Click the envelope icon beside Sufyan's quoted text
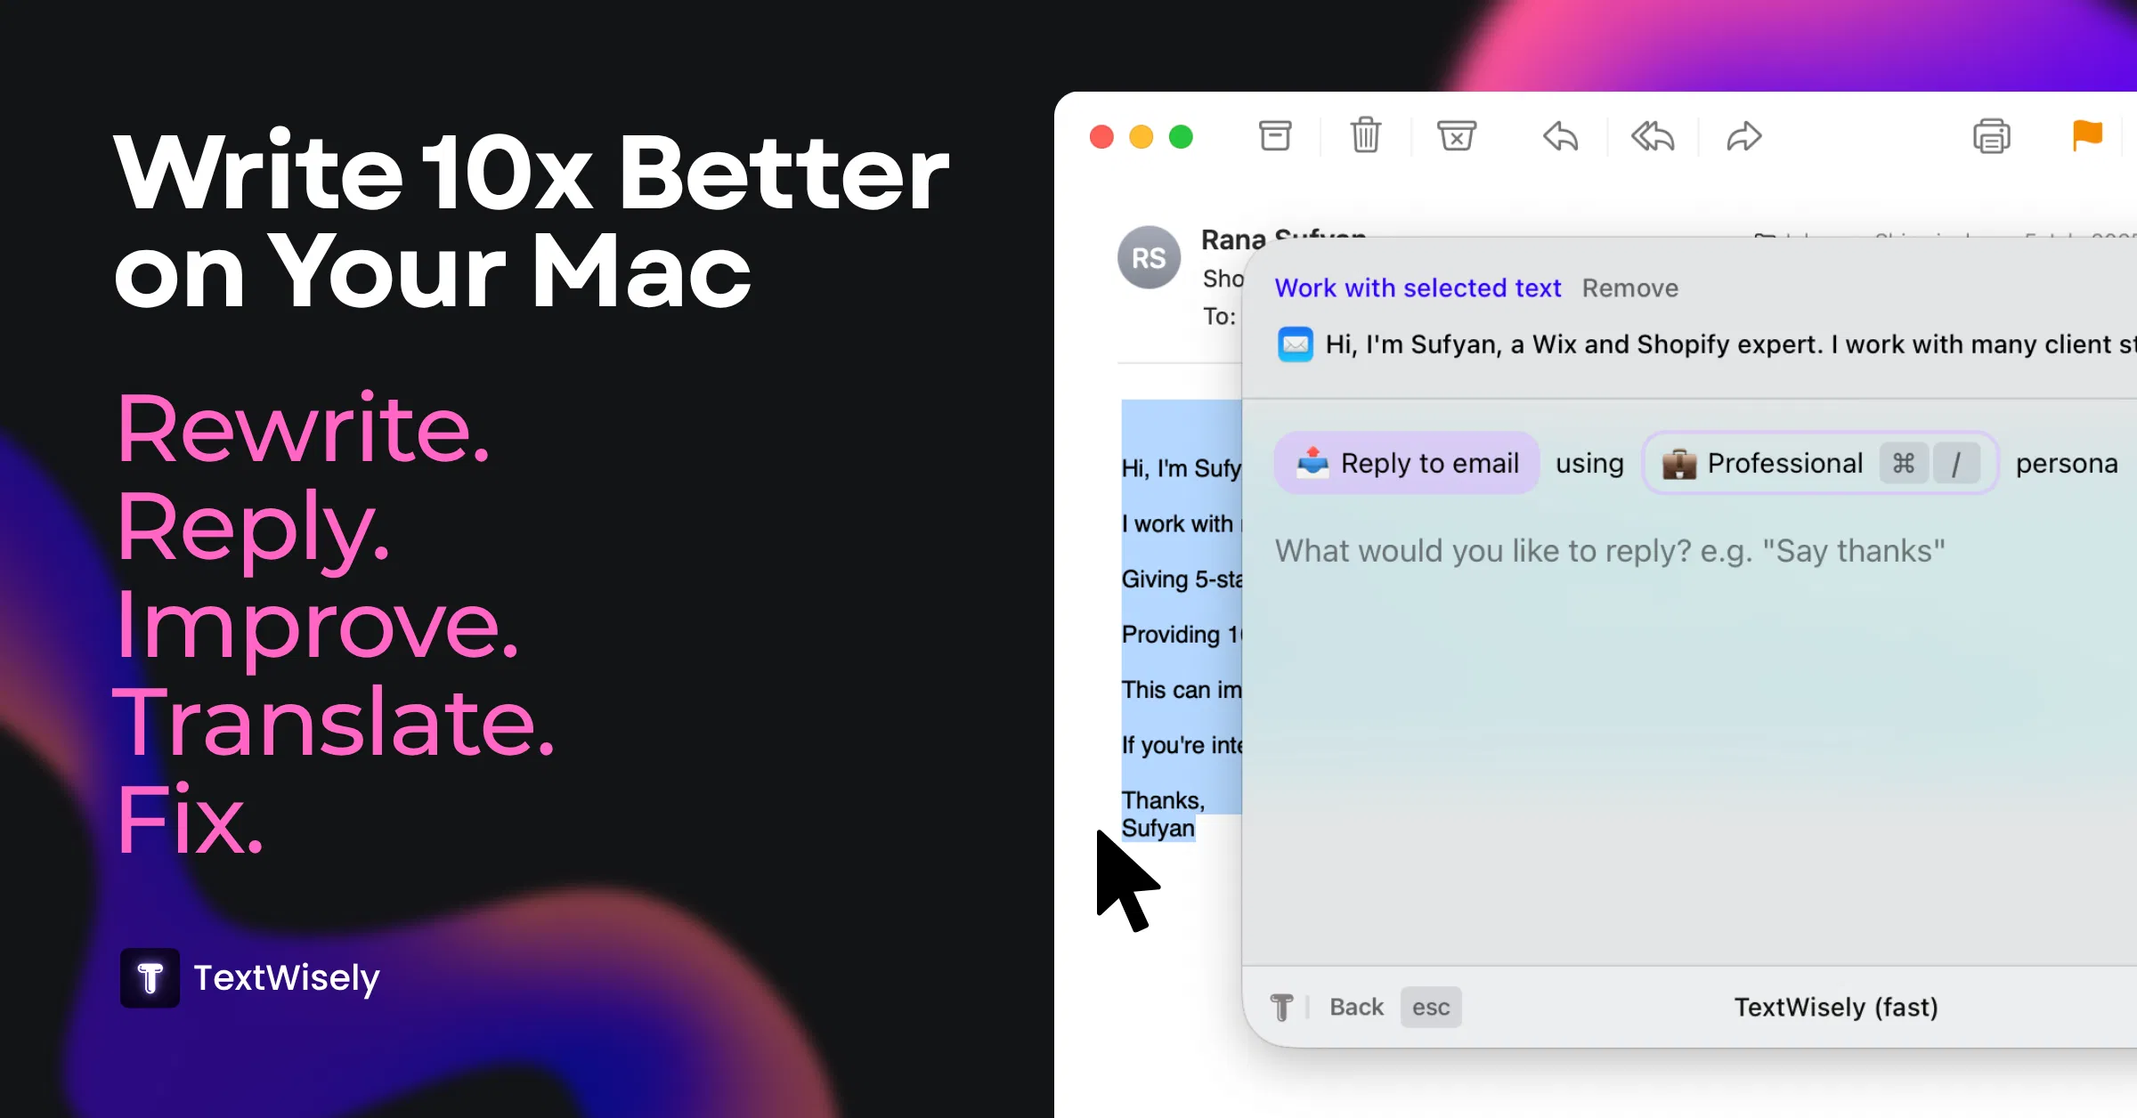 point(1296,344)
